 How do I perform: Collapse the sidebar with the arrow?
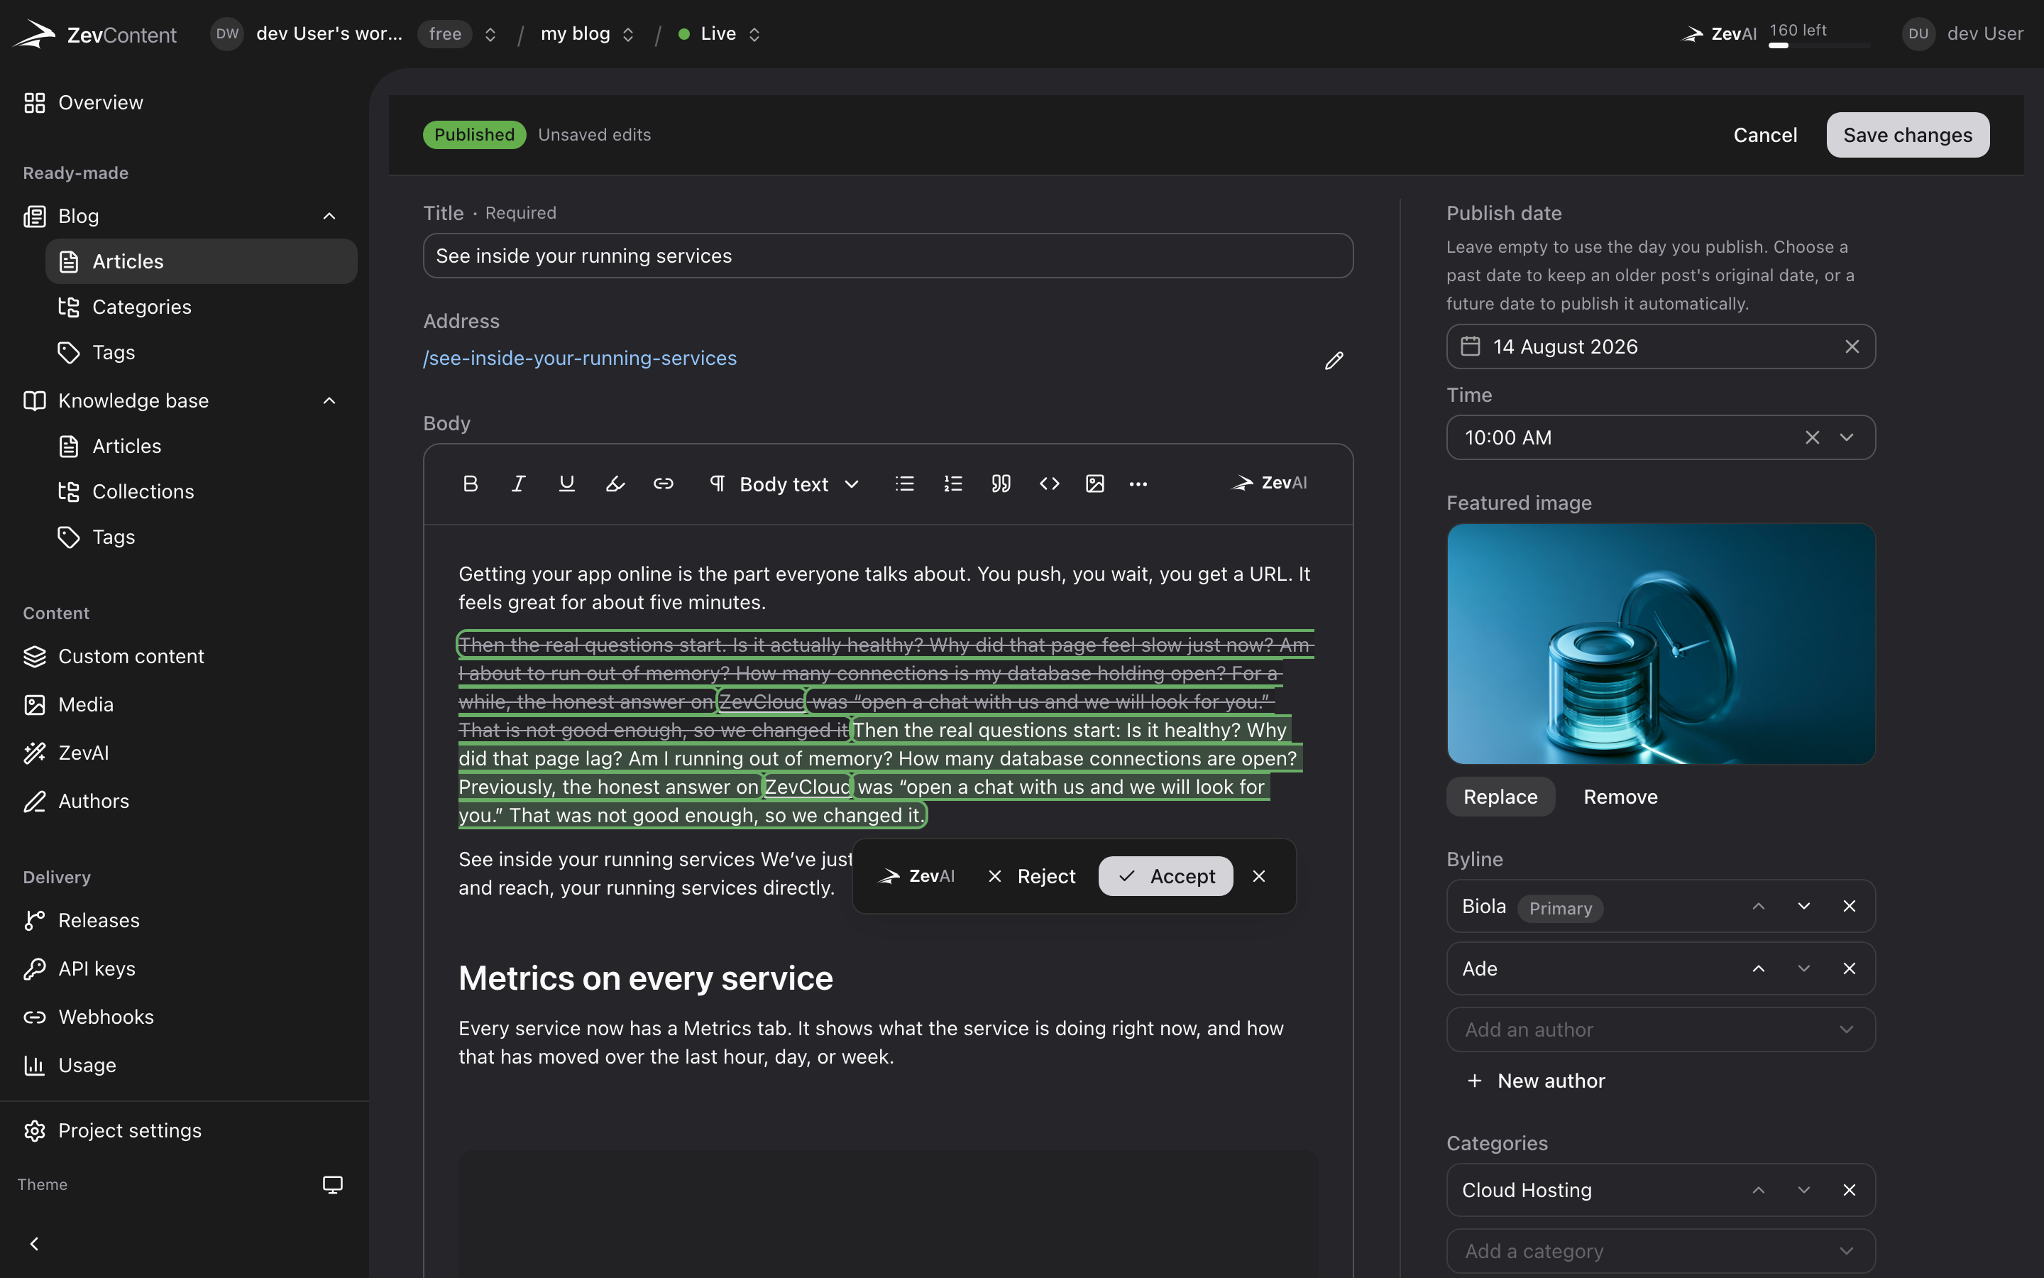(x=34, y=1243)
